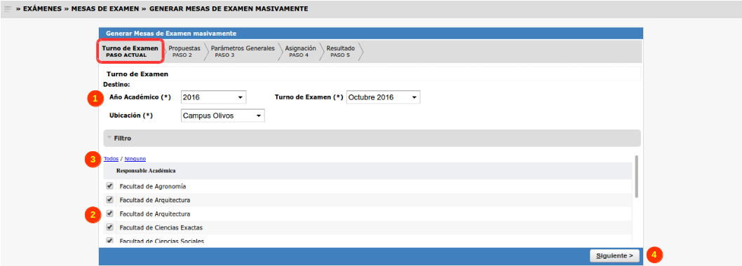Screen dimensions: 742x266
Task: Toggle Facultad de Ciencias Sociales checkbox
Action: [x=110, y=241]
